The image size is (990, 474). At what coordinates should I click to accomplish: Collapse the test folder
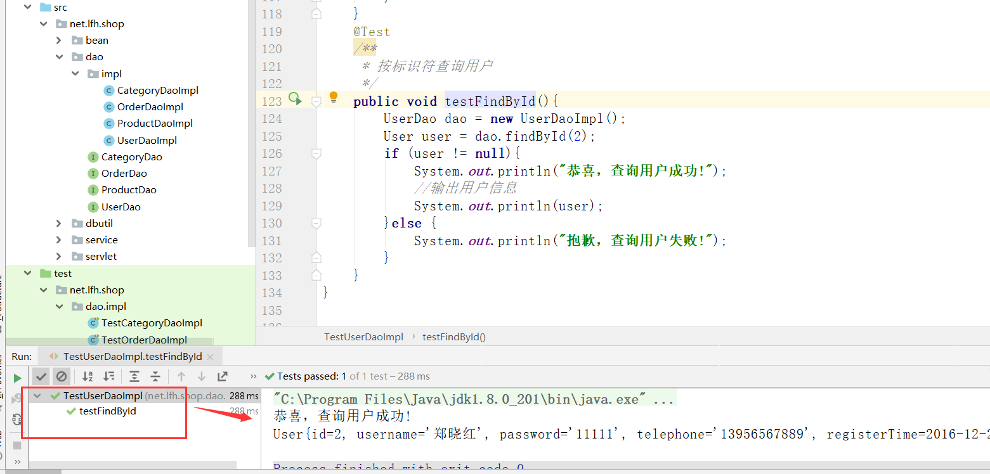pos(28,273)
